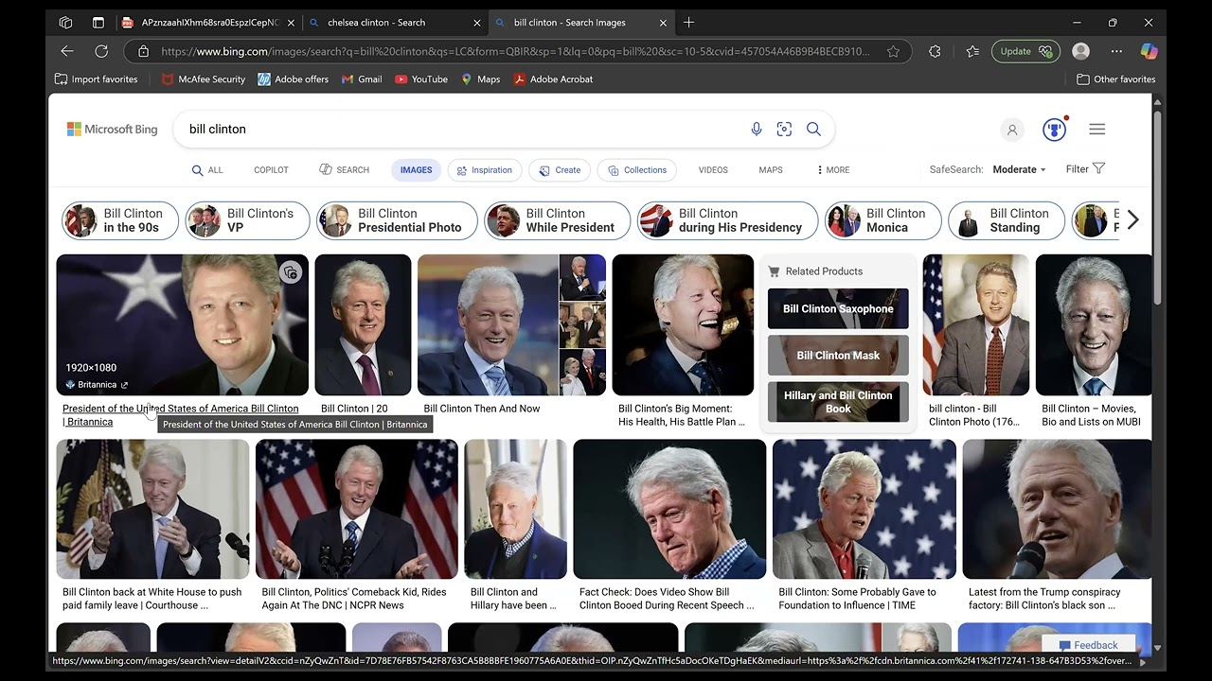Select Bill Clinton Monica chip
This screenshot has height=681, width=1212.
point(882,220)
